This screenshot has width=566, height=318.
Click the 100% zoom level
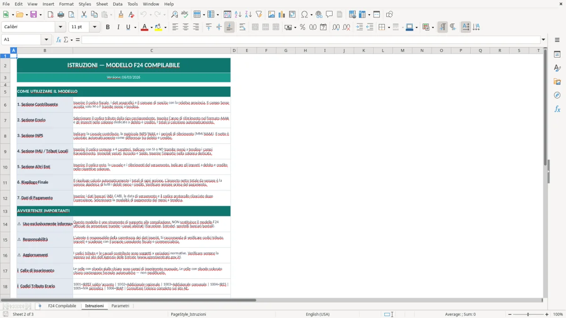tap(558, 314)
